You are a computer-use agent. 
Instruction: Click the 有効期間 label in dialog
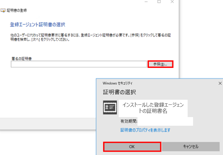pyautogui.click(x=129, y=121)
